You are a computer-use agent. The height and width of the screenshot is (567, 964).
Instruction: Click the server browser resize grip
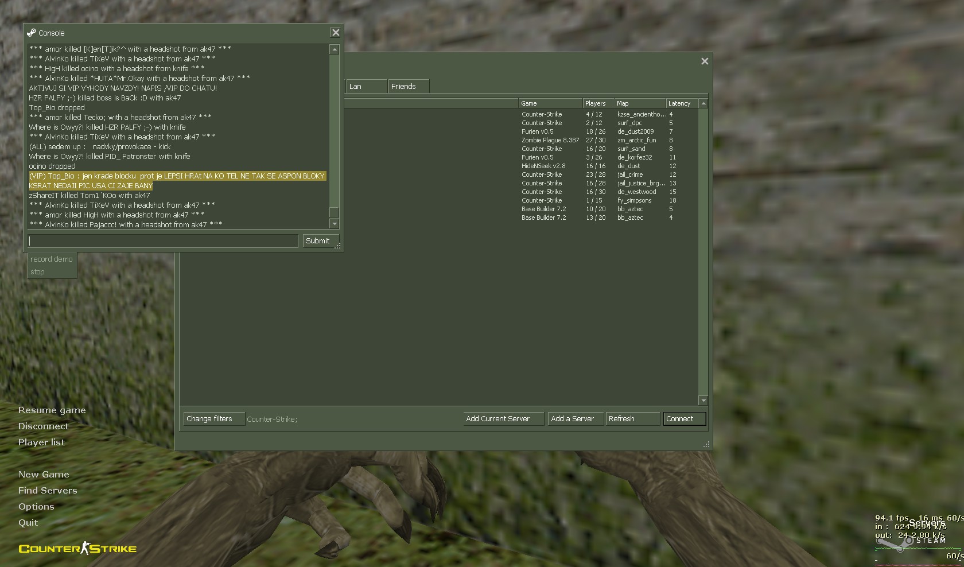[x=706, y=444]
